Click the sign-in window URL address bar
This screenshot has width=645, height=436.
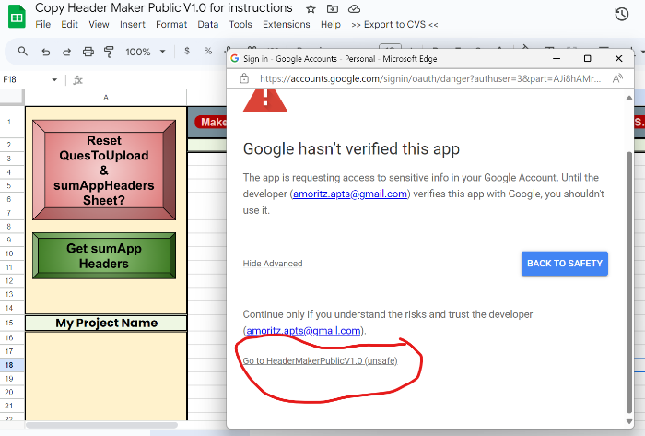pos(430,78)
